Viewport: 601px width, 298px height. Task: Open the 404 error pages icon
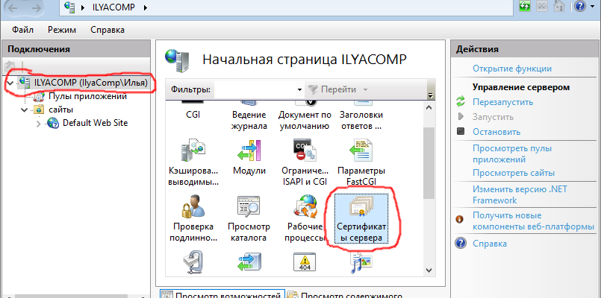305,263
